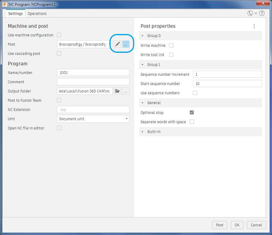The width and height of the screenshot is (272, 235).
Task: Enable Use machine configuration checkbox
Action: coord(59,35)
